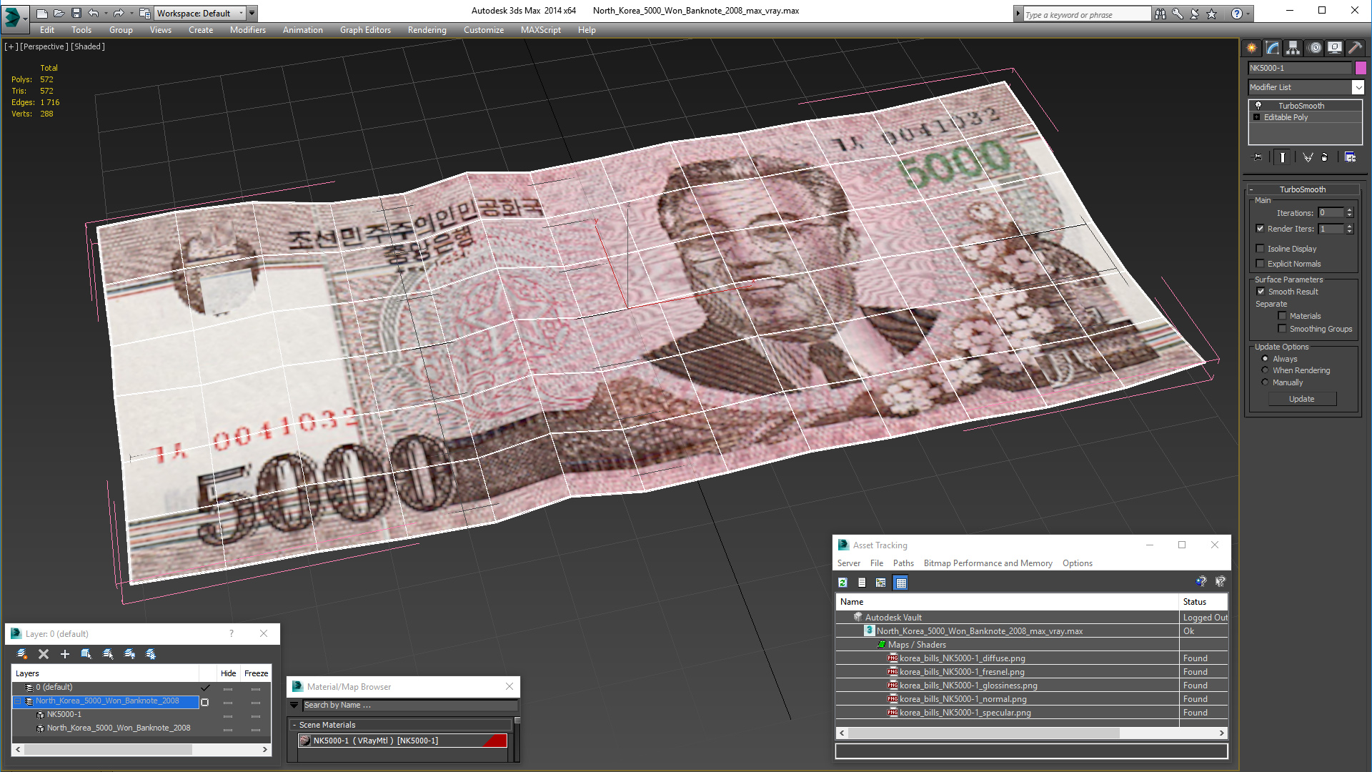
Task: Toggle Show End Result button
Action: coord(1283,157)
